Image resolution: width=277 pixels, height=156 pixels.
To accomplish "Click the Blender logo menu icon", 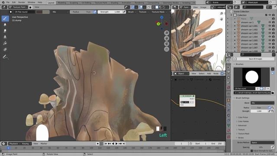I will pos(3,2).
